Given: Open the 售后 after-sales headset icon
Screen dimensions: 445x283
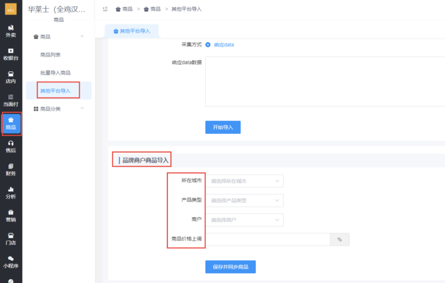Looking at the screenshot, I should 11,146.
